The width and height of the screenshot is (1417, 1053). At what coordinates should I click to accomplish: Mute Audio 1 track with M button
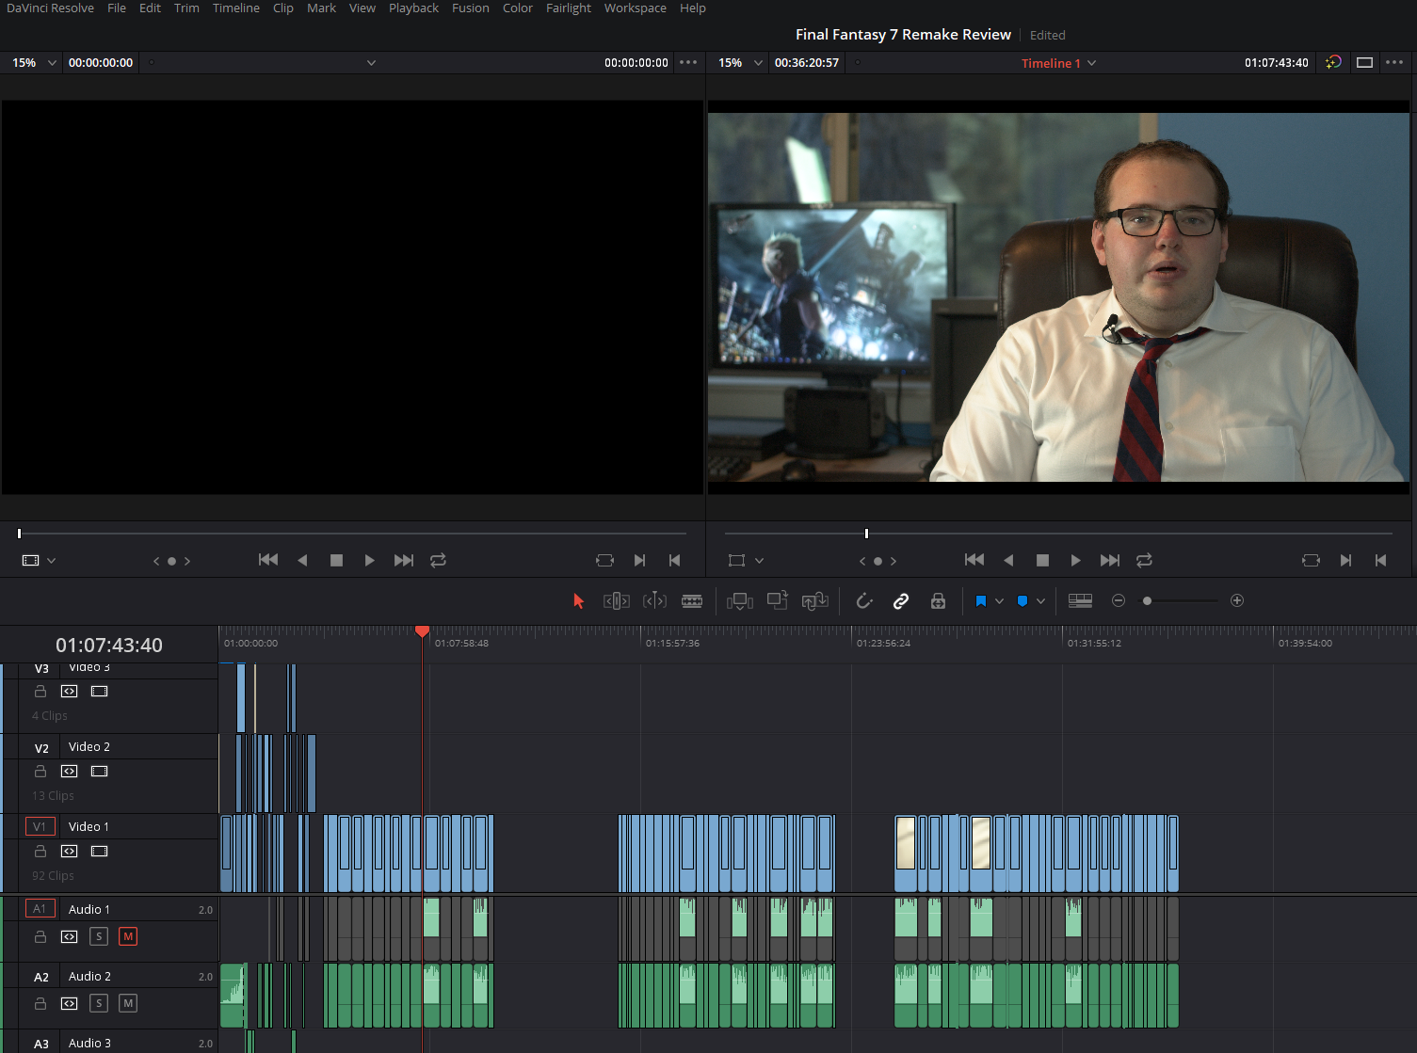(128, 936)
